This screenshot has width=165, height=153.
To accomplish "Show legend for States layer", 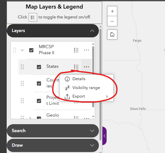I will 76,67.
